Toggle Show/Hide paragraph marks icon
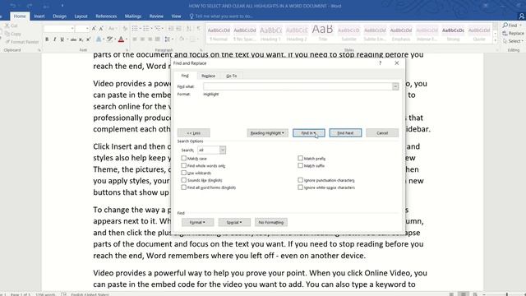Image resolution: width=526 pixels, height=296 pixels. [x=199, y=29]
